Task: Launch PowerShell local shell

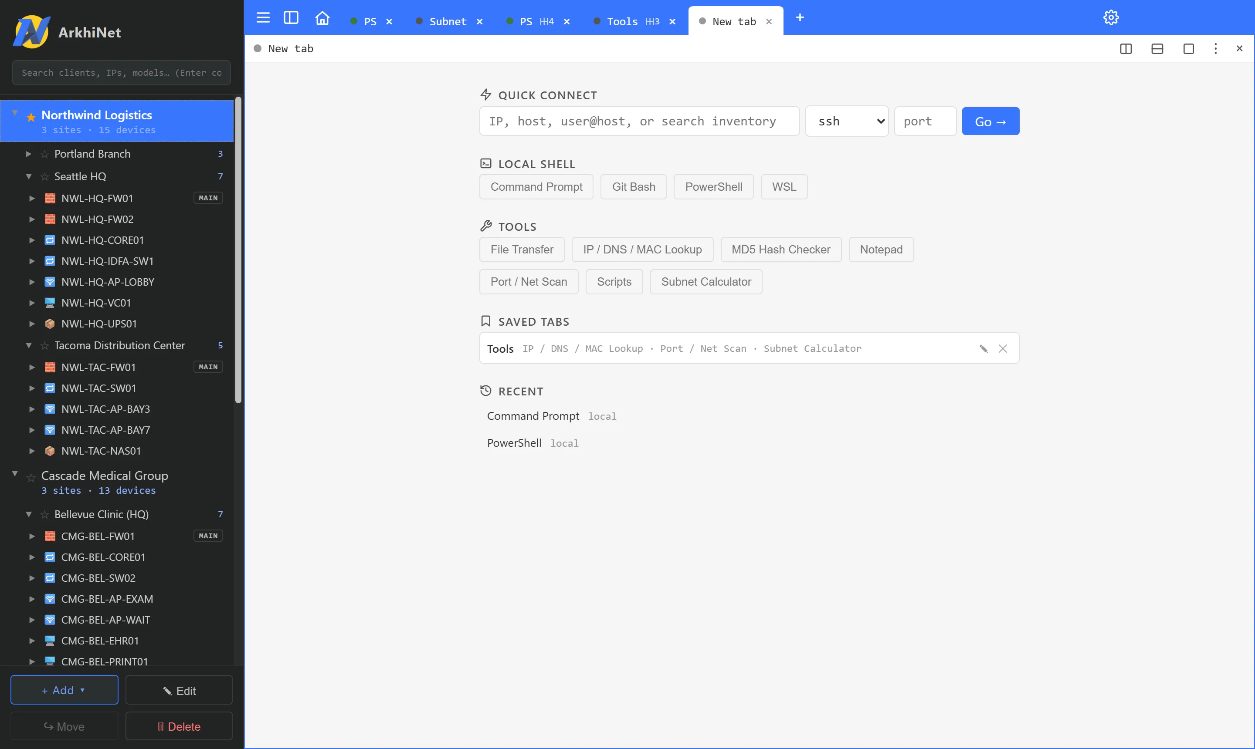Action: tap(713, 187)
